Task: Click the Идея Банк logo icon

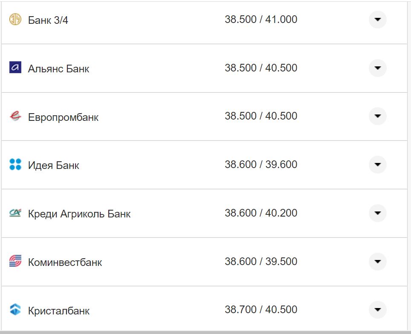Action: pyautogui.click(x=15, y=165)
